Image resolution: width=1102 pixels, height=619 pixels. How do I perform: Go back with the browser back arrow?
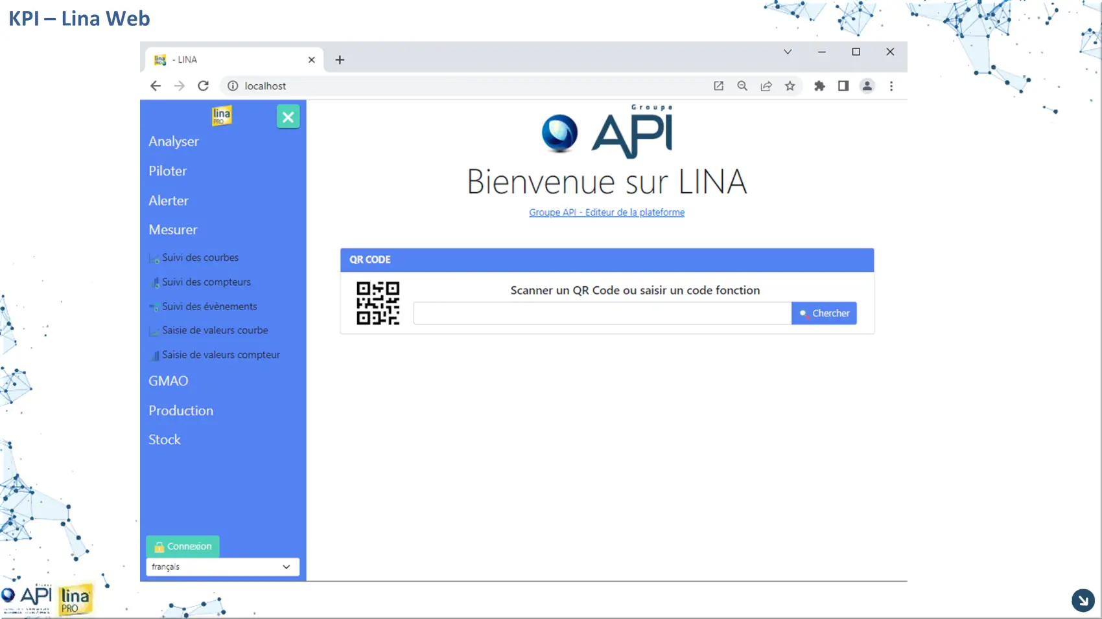(x=156, y=86)
